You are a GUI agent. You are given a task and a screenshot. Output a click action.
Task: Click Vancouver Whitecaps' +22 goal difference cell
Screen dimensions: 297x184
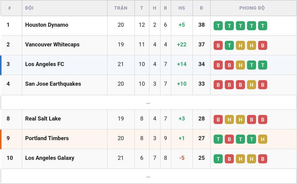[182, 44]
